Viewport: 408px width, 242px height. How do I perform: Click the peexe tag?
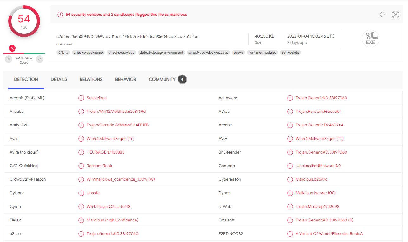pyautogui.click(x=238, y=52)
